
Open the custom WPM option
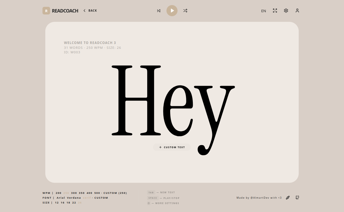tap(115, 193)
